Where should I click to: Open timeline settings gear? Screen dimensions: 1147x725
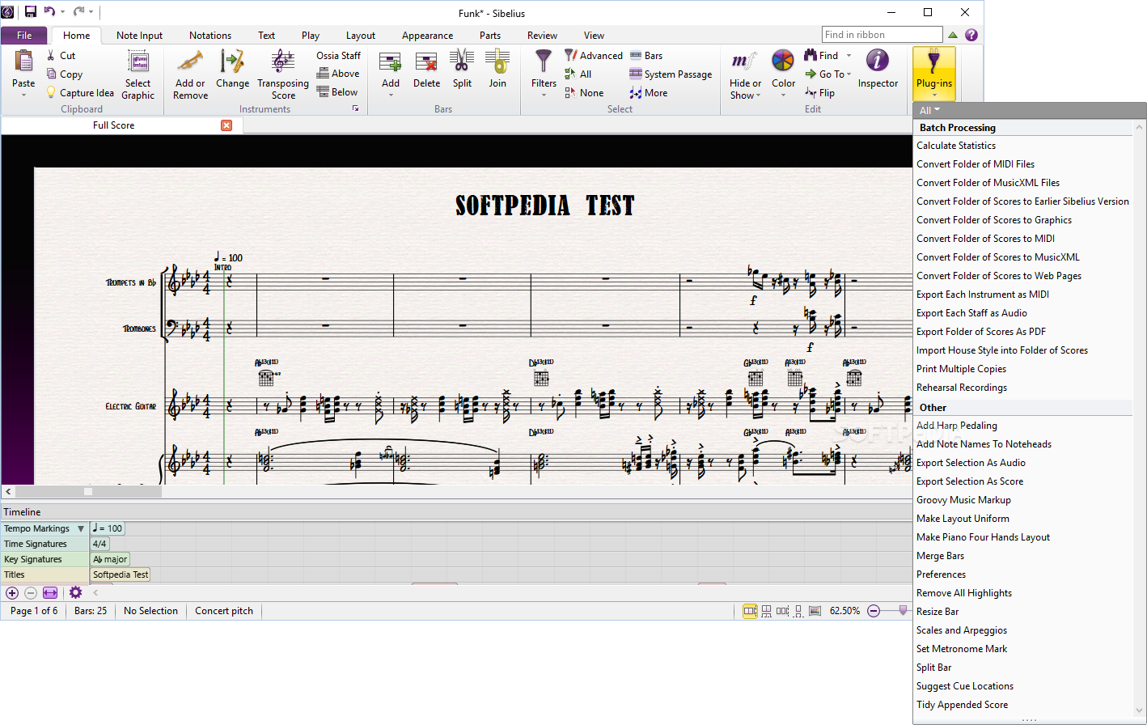click(75, 593)
